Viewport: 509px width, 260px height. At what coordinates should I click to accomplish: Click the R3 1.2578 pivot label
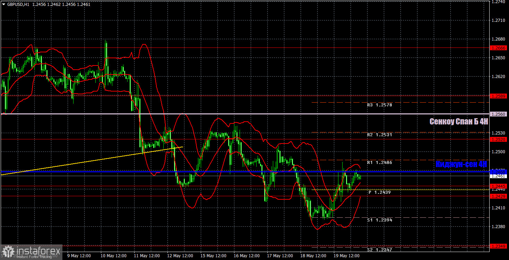tap(379, 104)
